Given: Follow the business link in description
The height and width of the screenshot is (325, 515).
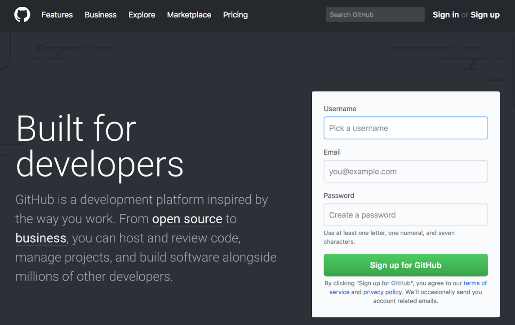Looking at the screenshot, I should click(41, 238).
